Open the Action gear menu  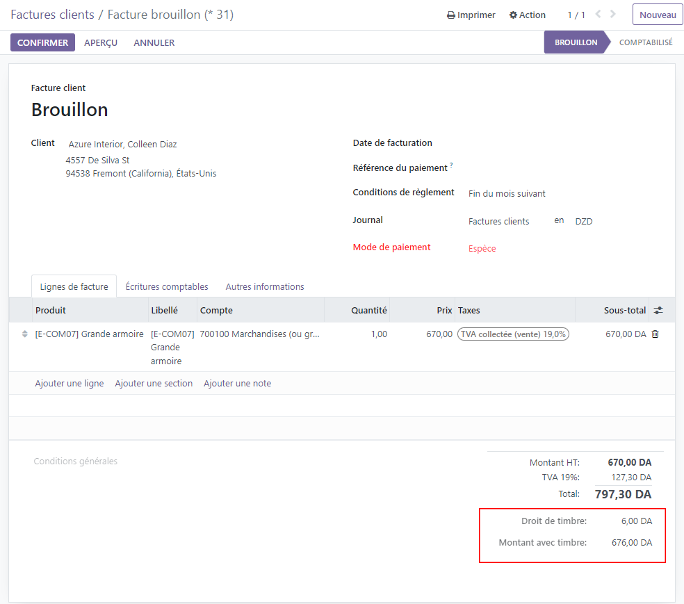coord(528,15)
